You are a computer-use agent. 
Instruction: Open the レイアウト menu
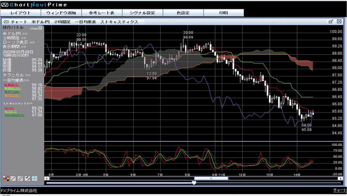(21, 13)
